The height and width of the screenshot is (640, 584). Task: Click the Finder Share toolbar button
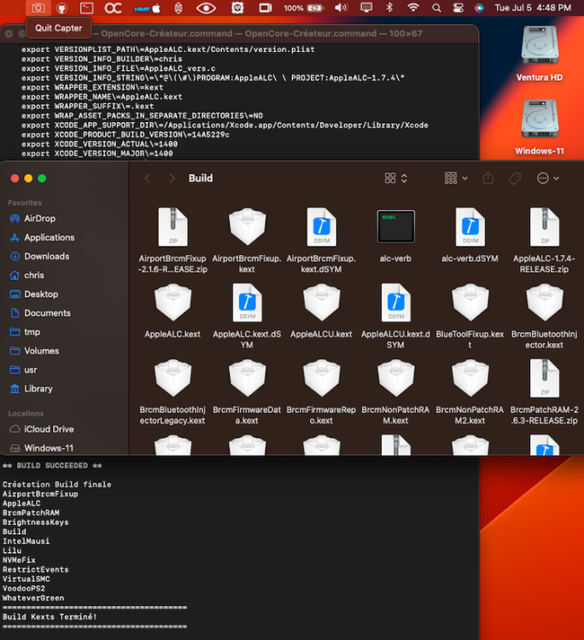(x=488, y=178)
